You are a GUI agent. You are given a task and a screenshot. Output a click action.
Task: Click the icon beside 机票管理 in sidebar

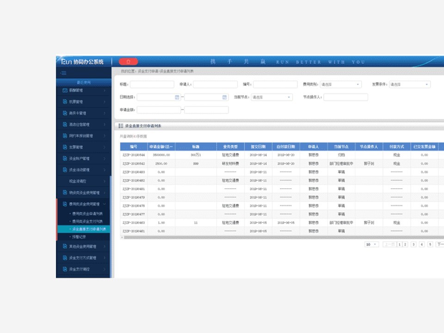tap(65, 102)
